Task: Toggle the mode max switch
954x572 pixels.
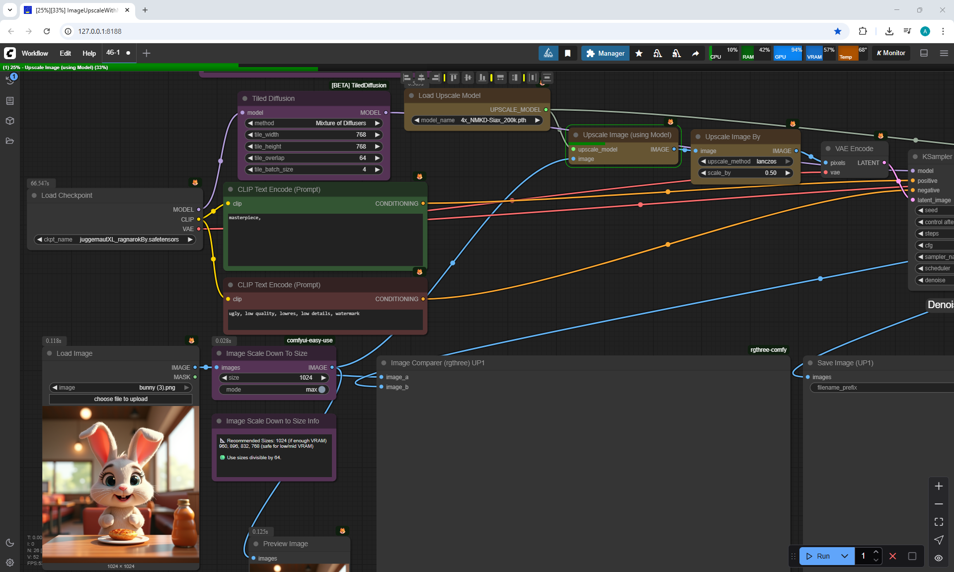Action: tap(321, 390)
